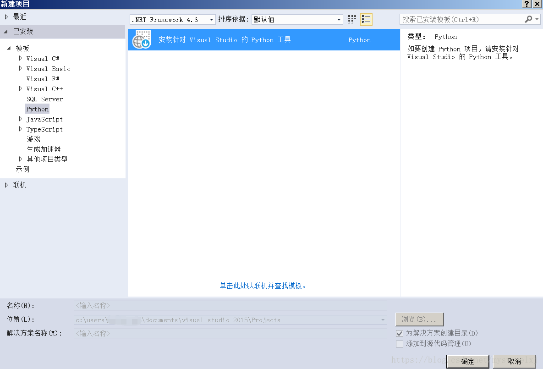This screenshot has width=543, height=369.
Task: Enable add to source control checkbox
Action: click(400, 344)
